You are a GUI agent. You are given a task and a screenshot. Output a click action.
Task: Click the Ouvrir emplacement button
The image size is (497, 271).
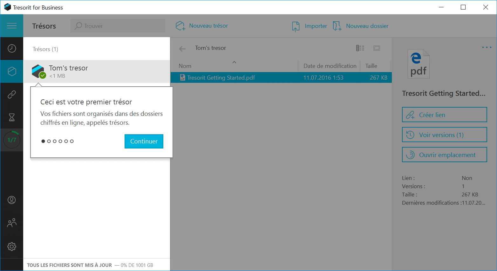pos(445,155)
